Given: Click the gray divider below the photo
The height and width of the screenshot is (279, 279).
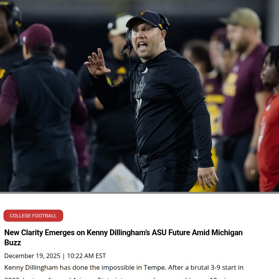Looking at the screenshot, I should click(x=139, y=193).
